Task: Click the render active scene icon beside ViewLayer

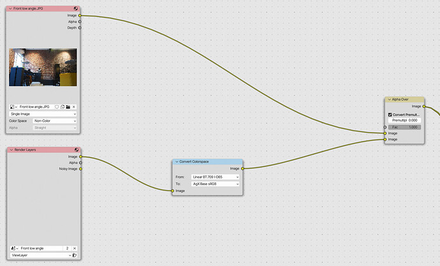Action: [75, 255]
